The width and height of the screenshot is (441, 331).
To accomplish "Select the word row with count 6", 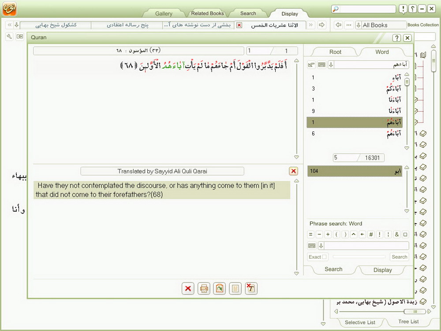I will pyautogui.click(x=355, y=133).
